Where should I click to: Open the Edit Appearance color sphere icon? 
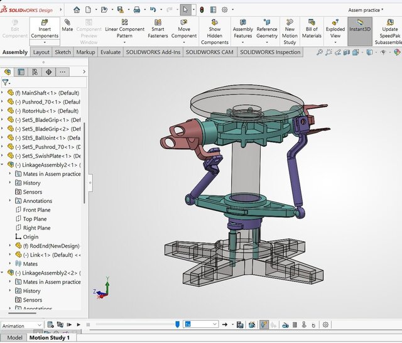(x=397, y=52)
